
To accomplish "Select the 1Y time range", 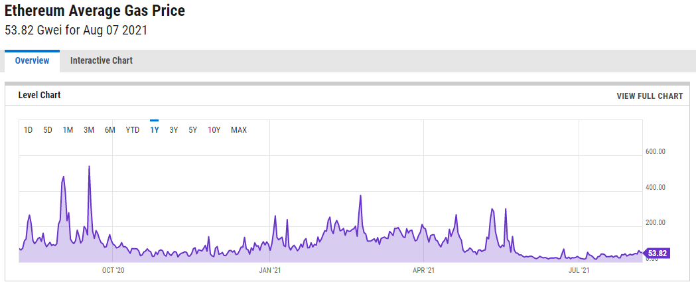I will click(x=155, y=130).
